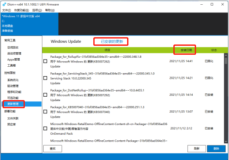Click the update list scrollbar up arrow

click(226, 55)
